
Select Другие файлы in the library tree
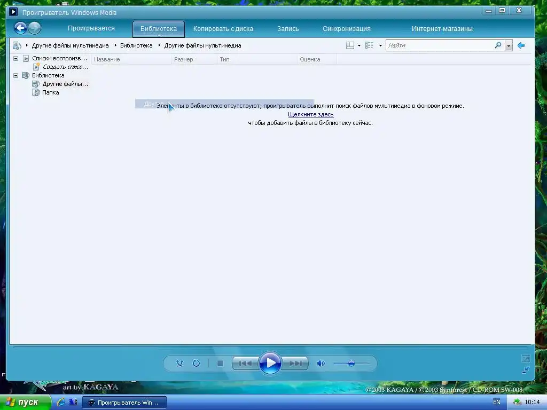point(65,84)
